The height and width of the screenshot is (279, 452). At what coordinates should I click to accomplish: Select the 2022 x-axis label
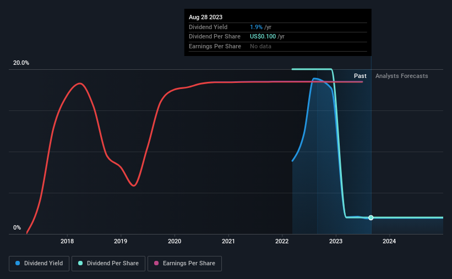282,241
